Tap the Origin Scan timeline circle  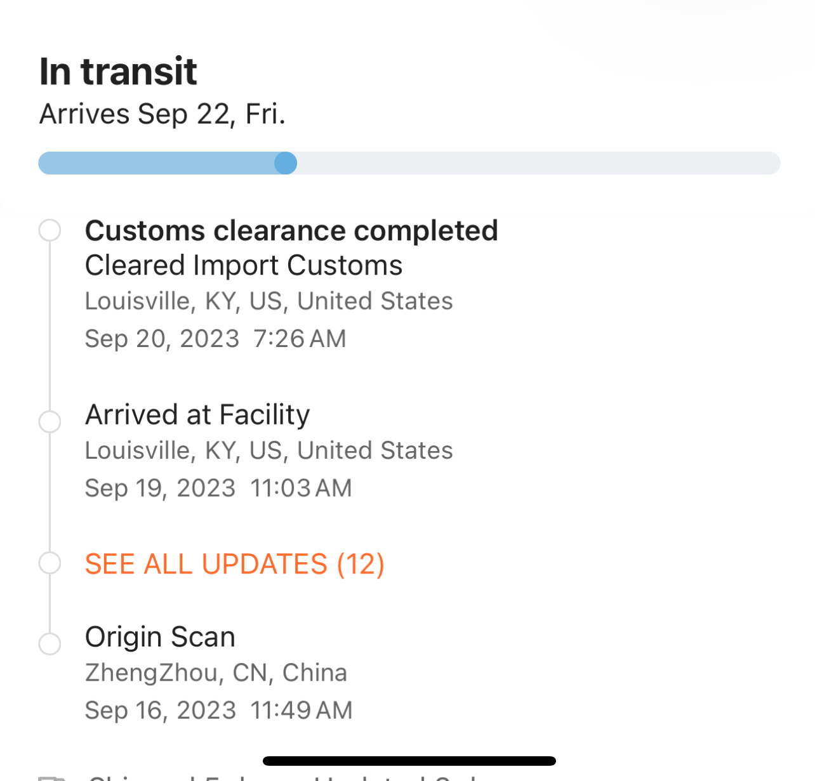50,643
